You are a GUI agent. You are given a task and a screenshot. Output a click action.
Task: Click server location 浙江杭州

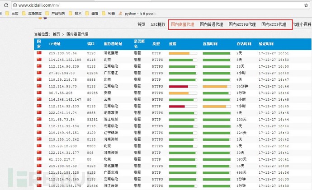tap(111, 119)
